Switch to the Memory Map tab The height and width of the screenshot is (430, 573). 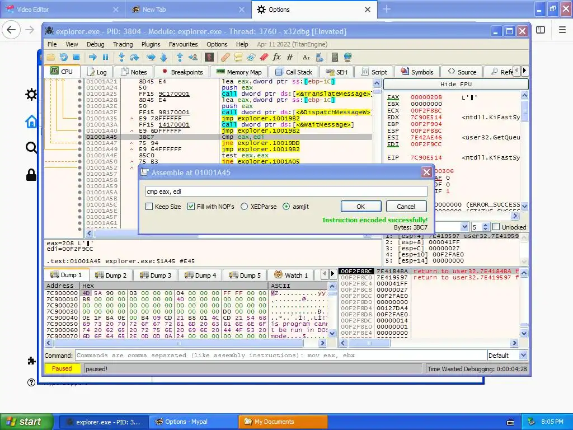pos(239,72)
